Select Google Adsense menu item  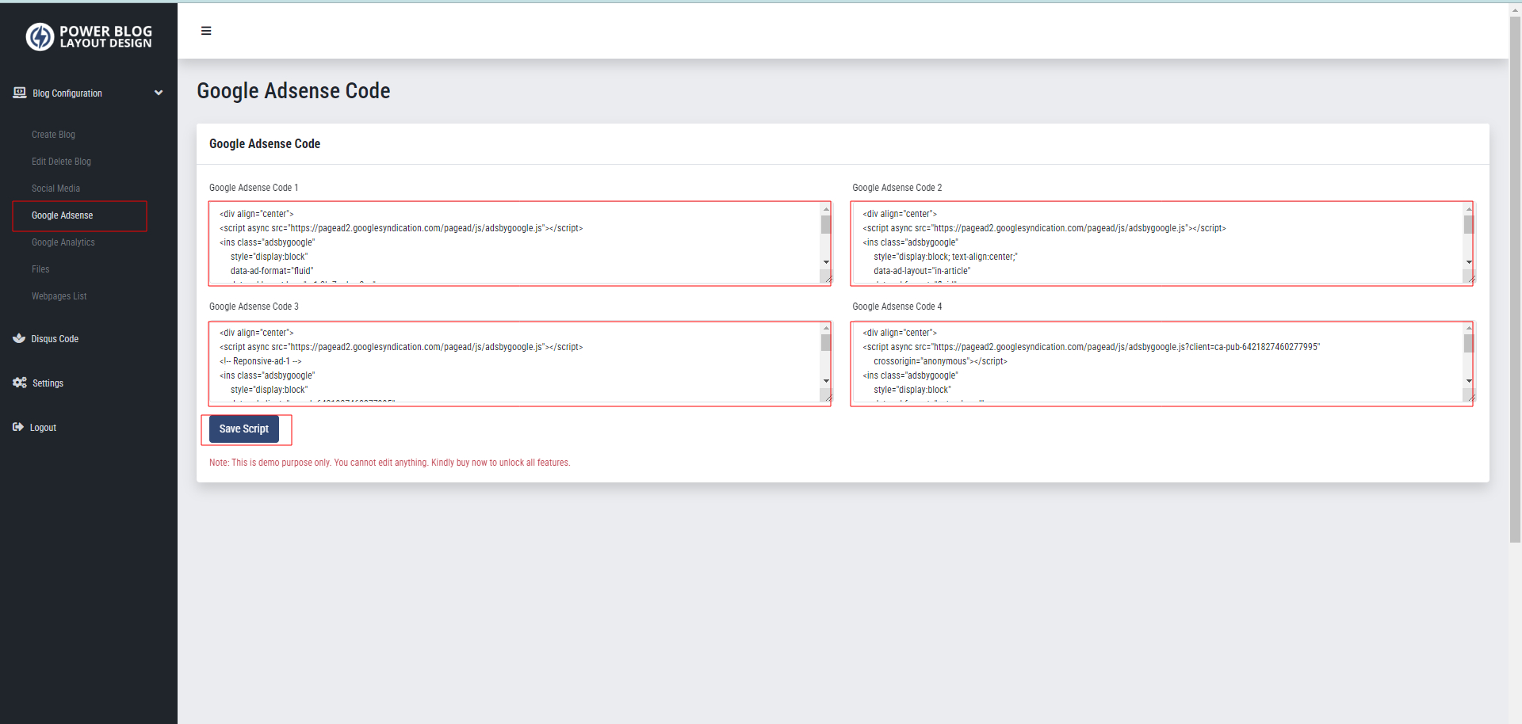(x=62, y=215)
